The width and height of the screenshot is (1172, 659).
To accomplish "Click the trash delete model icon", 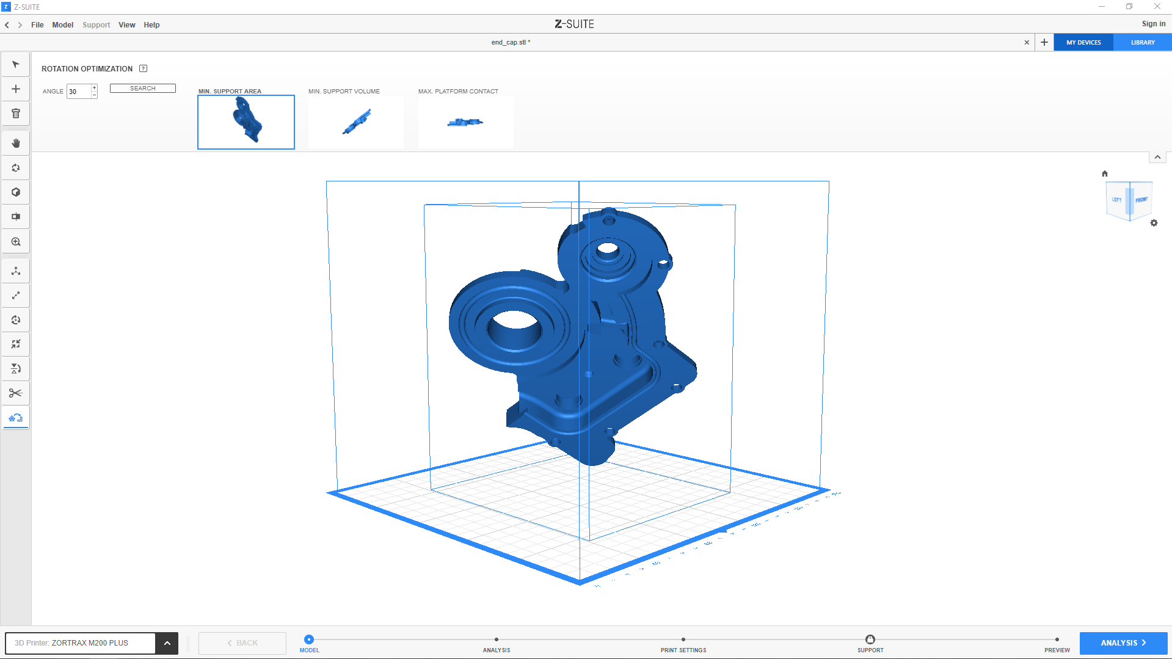I will pos(16,114).
